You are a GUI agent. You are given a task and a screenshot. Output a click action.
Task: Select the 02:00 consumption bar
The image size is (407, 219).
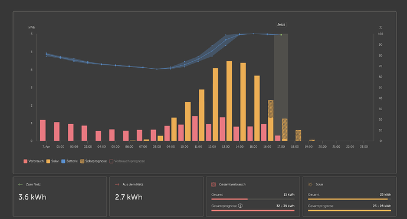coord(71,132)
